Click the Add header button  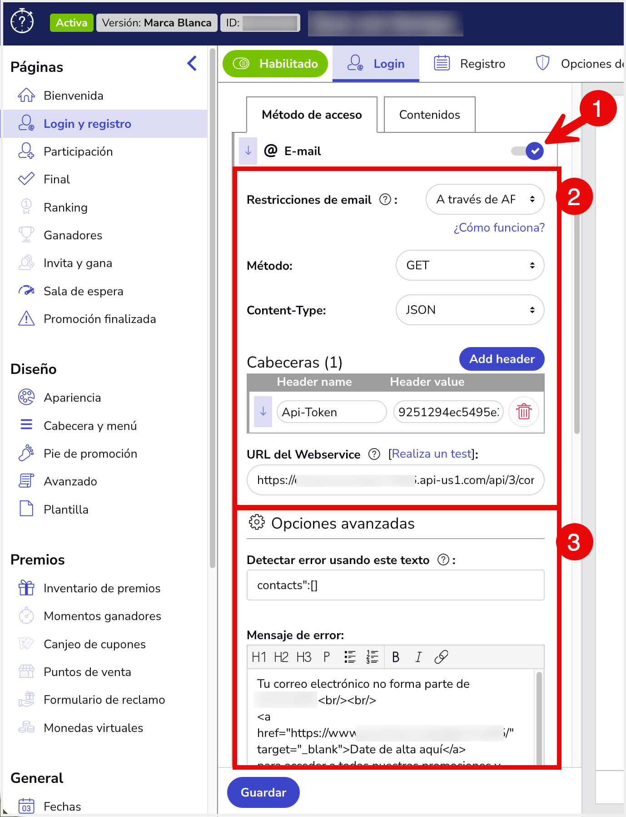point(502,359)
